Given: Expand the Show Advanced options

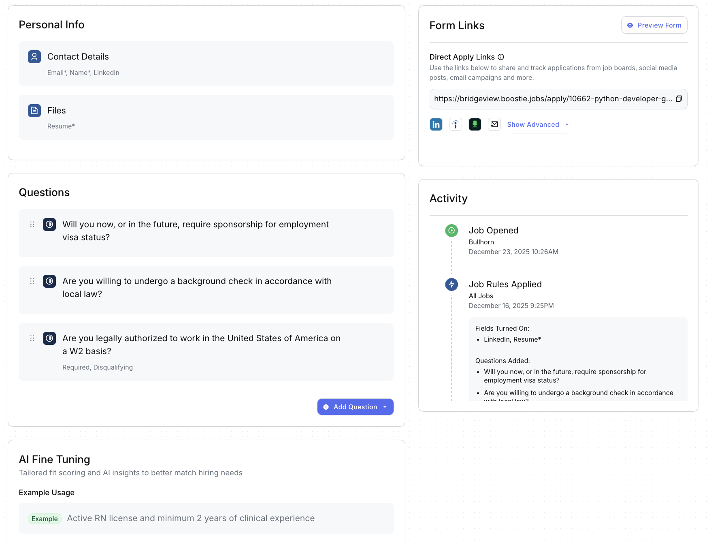Looking at the screenshot, I should [x=537, y=124].
